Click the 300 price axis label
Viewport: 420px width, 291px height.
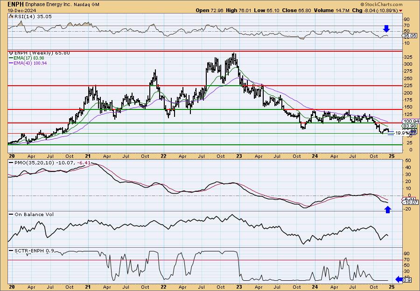[x=408, y=64]
